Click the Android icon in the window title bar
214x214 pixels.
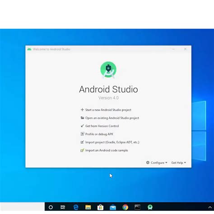coord(29,49)
